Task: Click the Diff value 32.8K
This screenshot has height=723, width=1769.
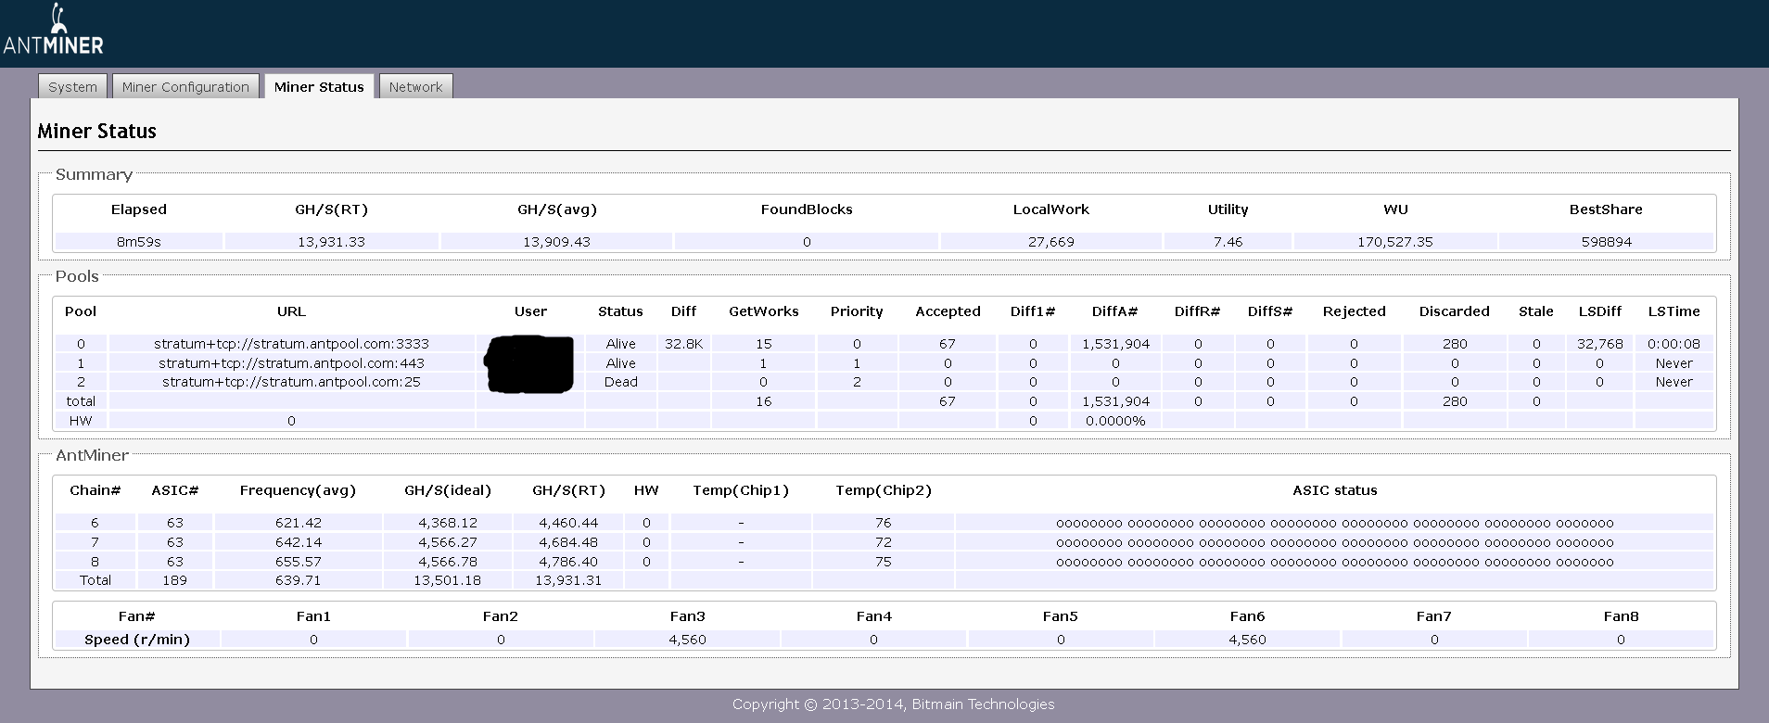Action: coord(683,344)
